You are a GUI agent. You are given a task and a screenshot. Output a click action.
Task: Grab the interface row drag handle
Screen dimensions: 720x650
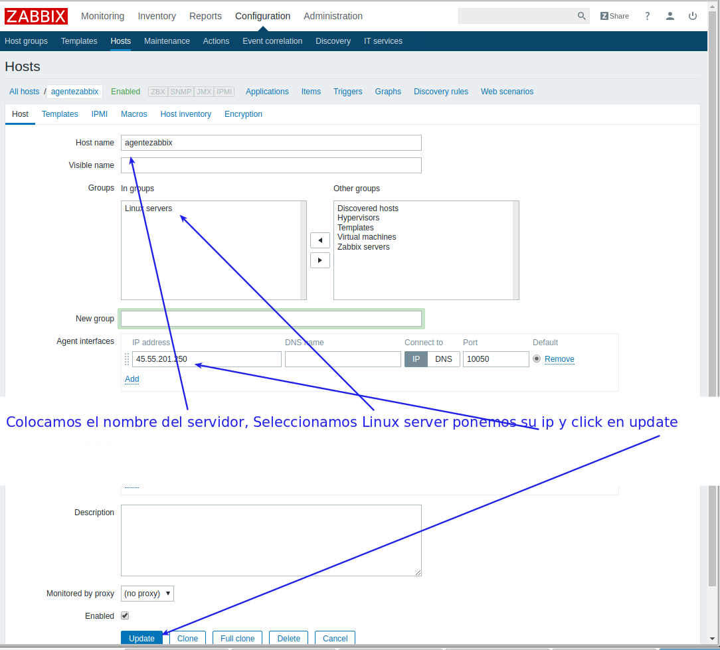127,359
